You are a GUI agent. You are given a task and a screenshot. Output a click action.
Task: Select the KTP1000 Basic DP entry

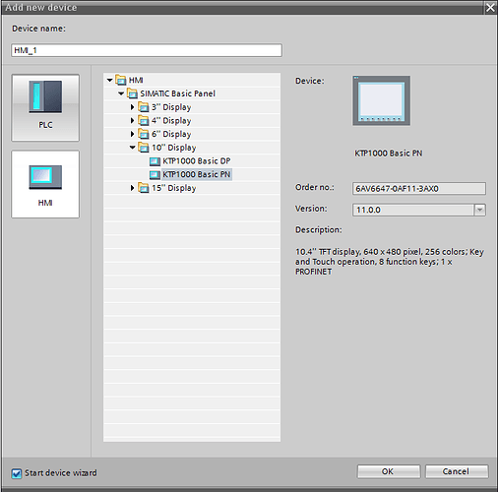197,161
